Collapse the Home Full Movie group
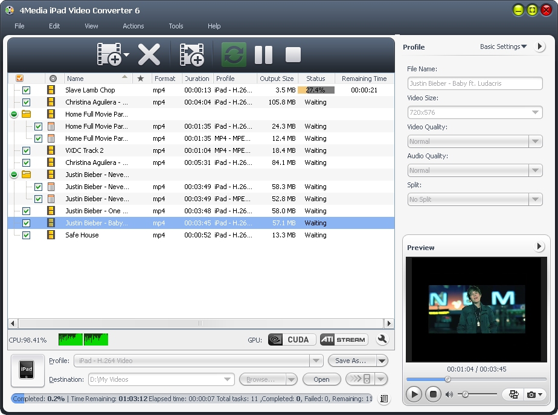Screen dimensions: 558x415 [x=14, y=114]
